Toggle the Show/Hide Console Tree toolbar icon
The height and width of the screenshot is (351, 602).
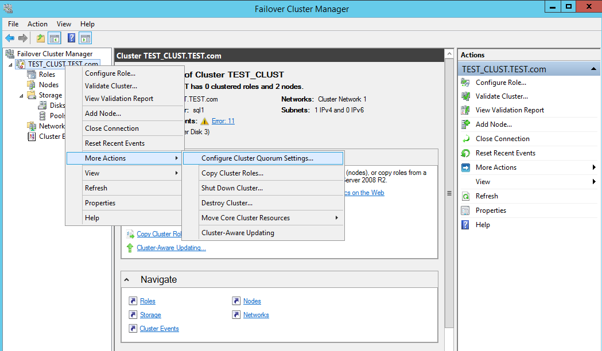click(55, 38)
